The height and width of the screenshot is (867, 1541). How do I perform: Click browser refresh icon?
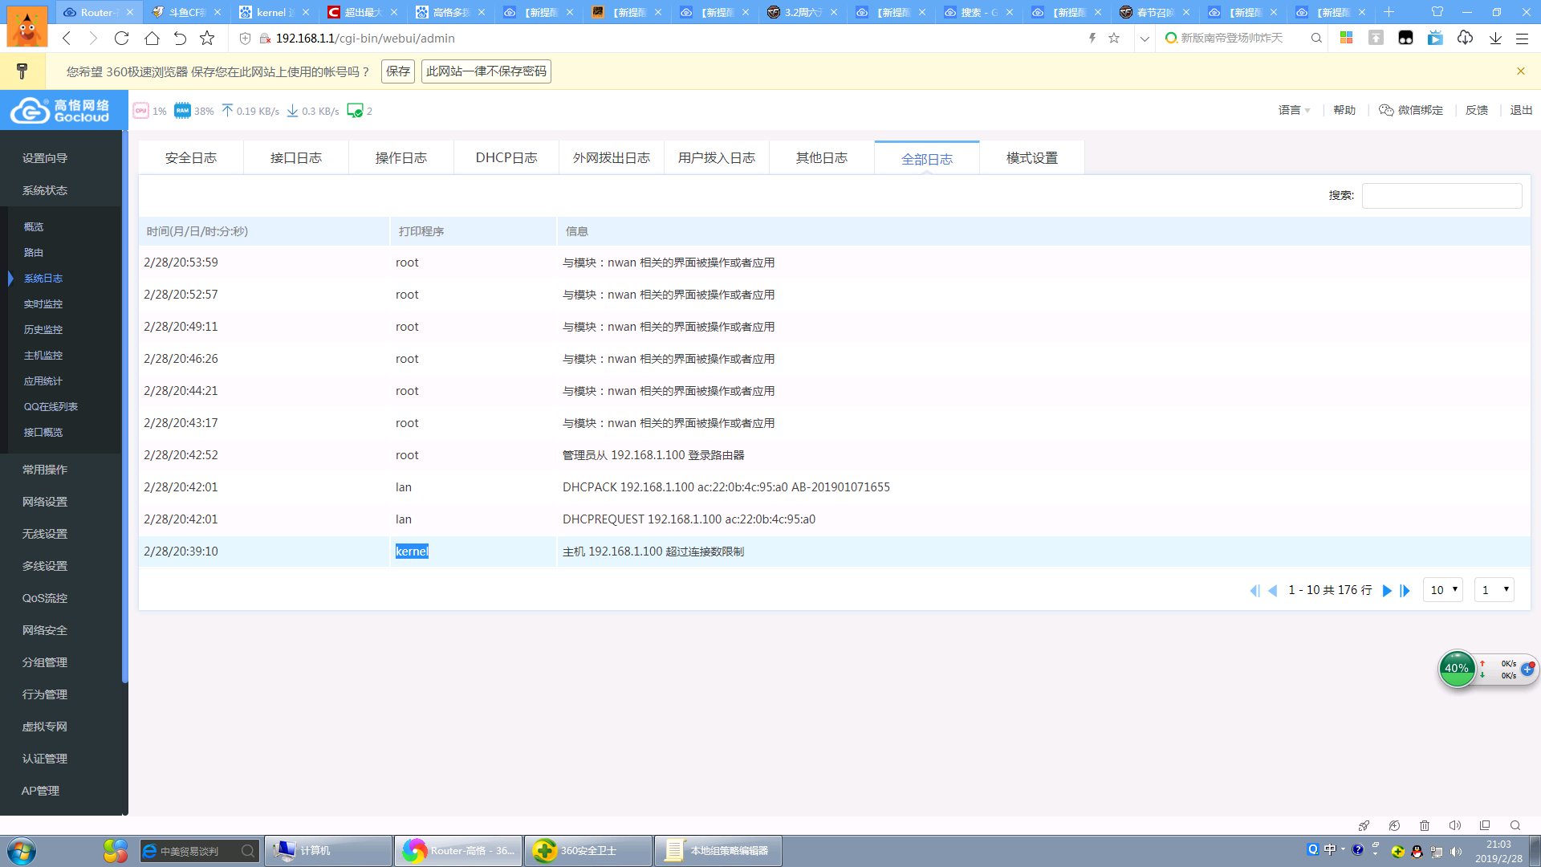[121, 38]
